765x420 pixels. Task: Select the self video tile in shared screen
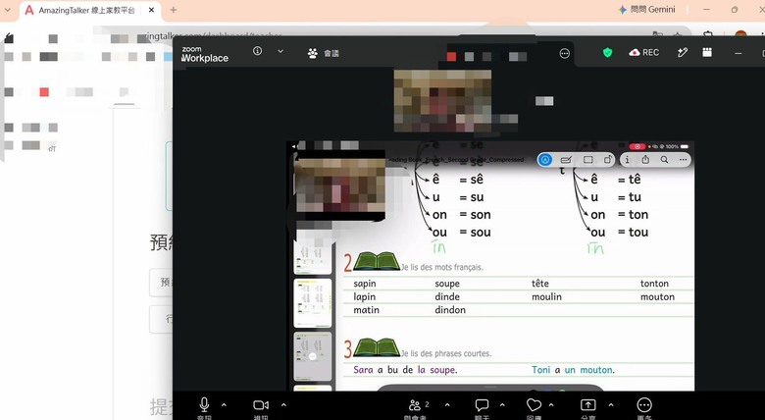click(340, 185)
